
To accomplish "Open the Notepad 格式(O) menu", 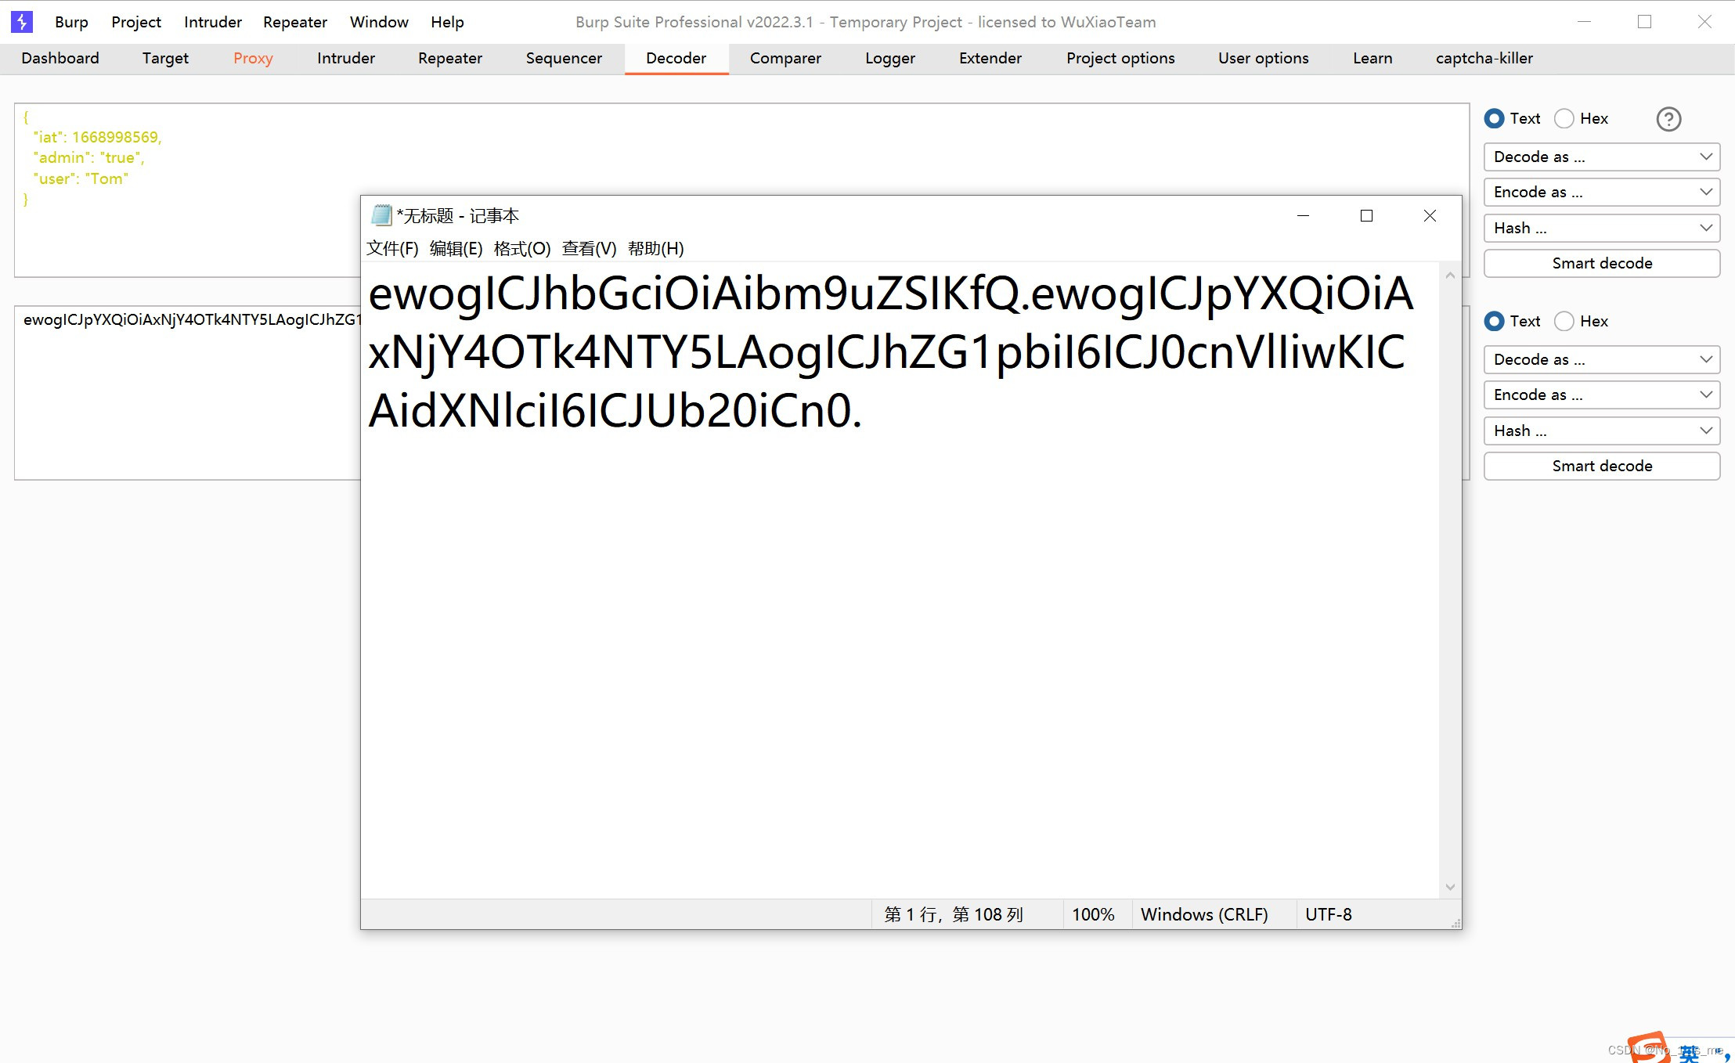I will click(521, 249).
